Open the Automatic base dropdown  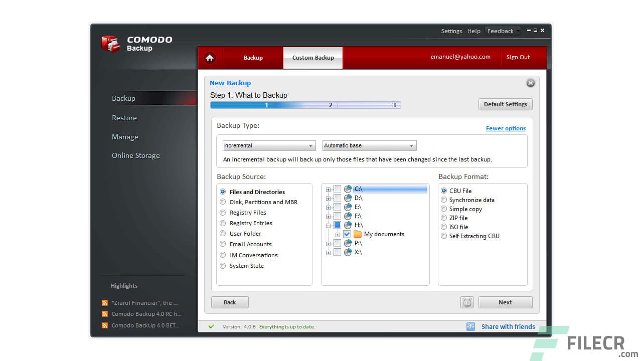click(x=411, y=145)
